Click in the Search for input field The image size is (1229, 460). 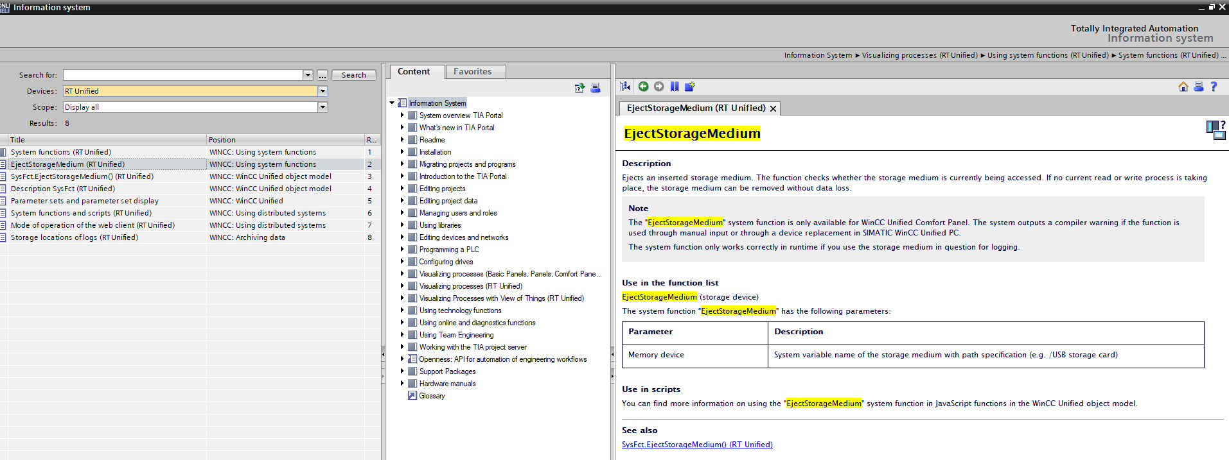(182, 75)
